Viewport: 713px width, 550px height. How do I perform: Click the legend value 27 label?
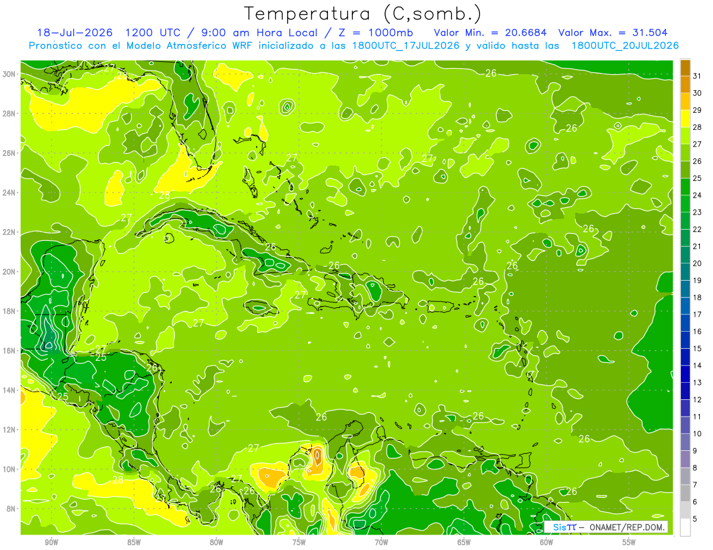tap(697, 144)
